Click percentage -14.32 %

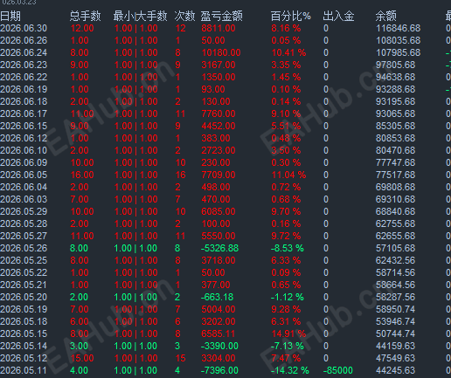pos(290,370)
